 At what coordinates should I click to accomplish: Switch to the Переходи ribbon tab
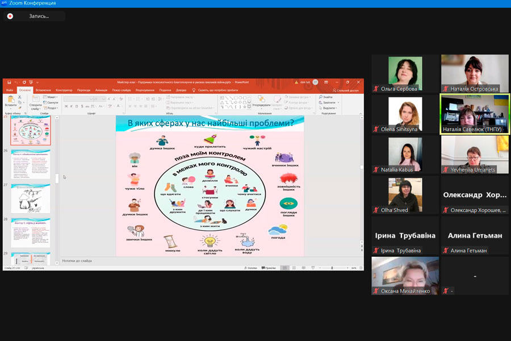[84, 90]
